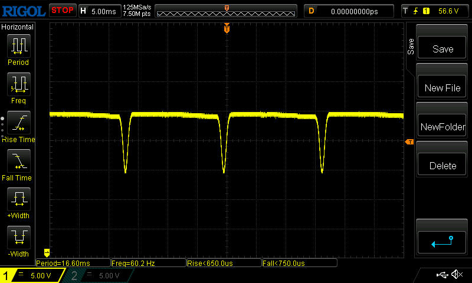The height and width of the screenshot is (283, 472).
Task: Pick the -Width measurement icon
Action: [18, 239]
